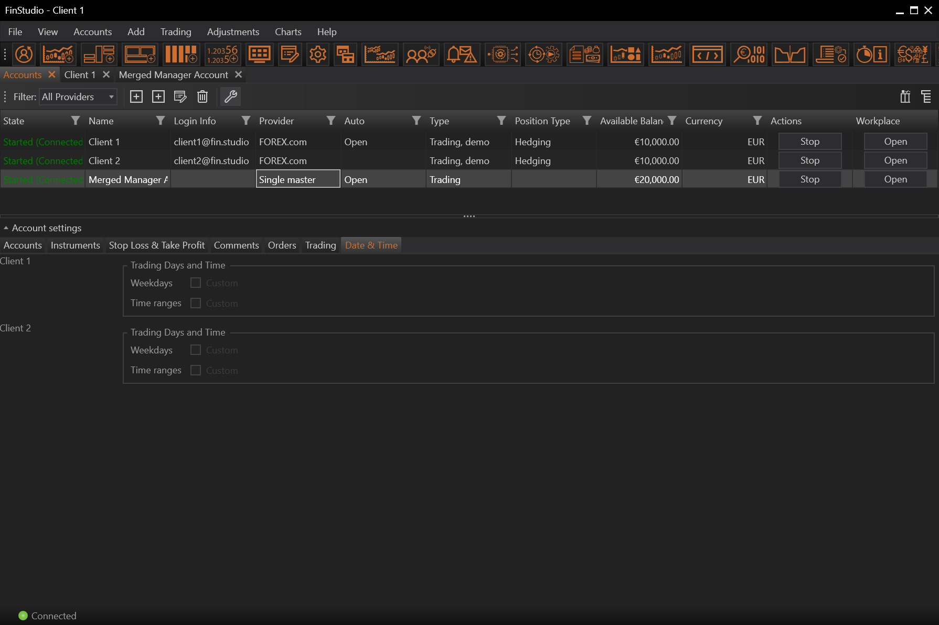Open the code editor brackets icon
Viewport: 939px width, 625px height.
pyautogui.click(x=707, y=55)
